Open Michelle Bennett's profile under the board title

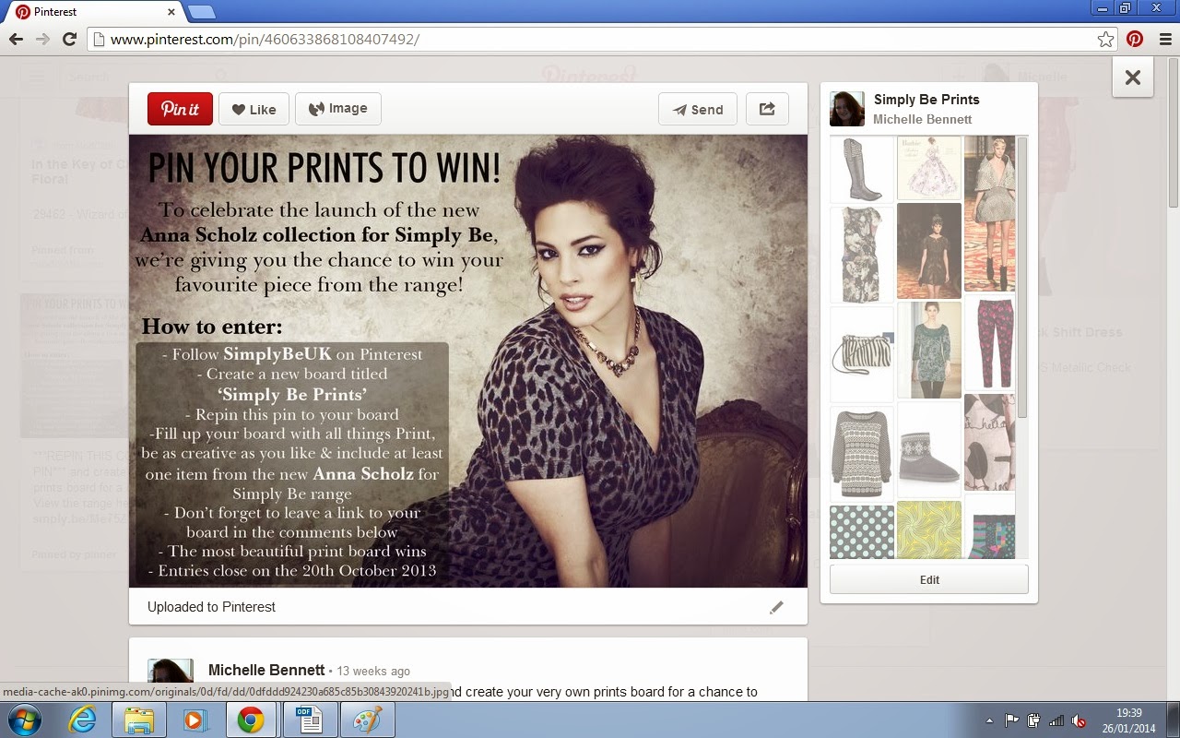[x=923, y=119]
